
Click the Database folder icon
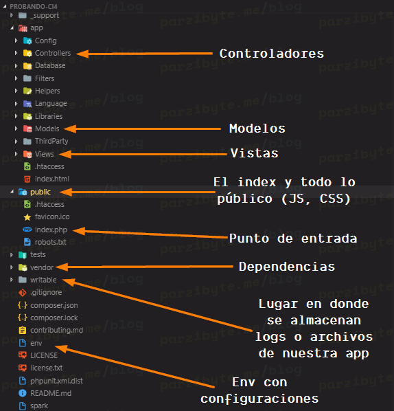27,66
